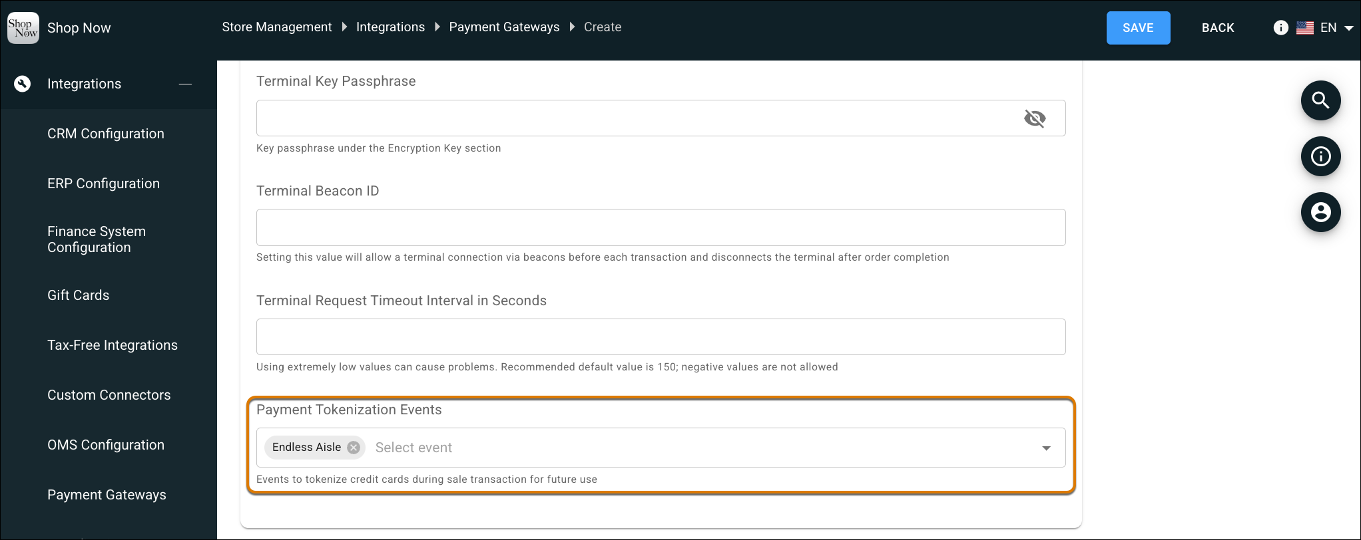Open Gift Cards in sidebar

coord(78,295)
